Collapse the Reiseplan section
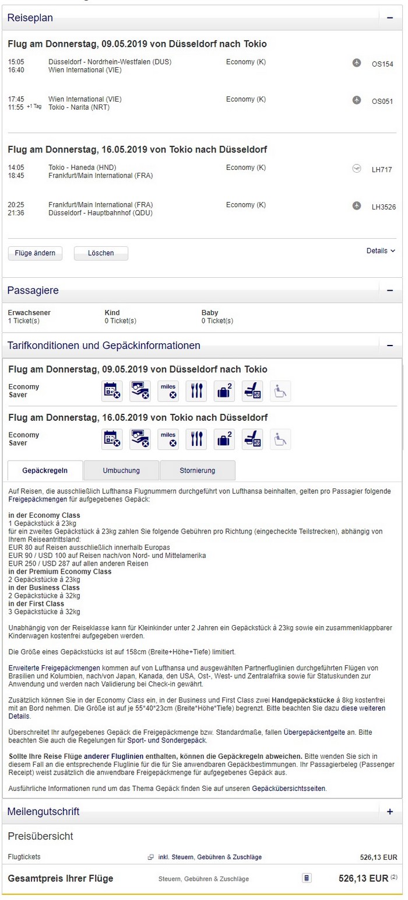The height and width of the screenshot is (900, 408). pos(390,18)
